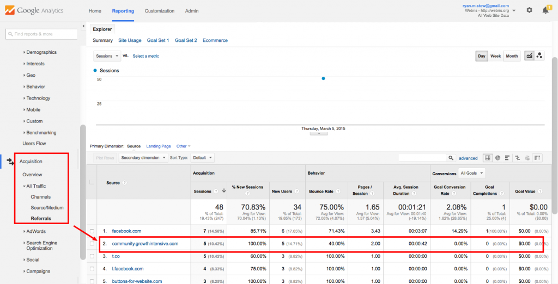Viewport: 558px width, 284px height.
Task: Open the notifications bell icon
Action: [x=545, y=10]
